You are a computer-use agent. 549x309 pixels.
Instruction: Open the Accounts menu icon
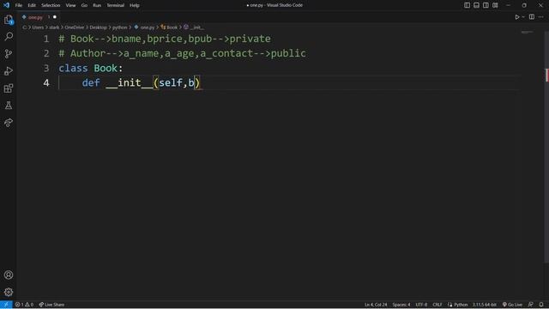coord(9,275)
